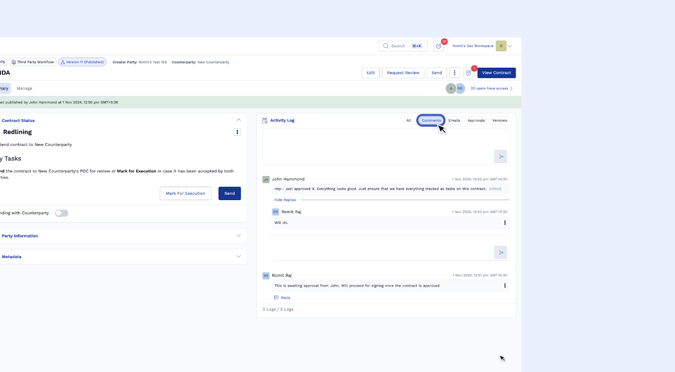Click the View Contract button

496,73
